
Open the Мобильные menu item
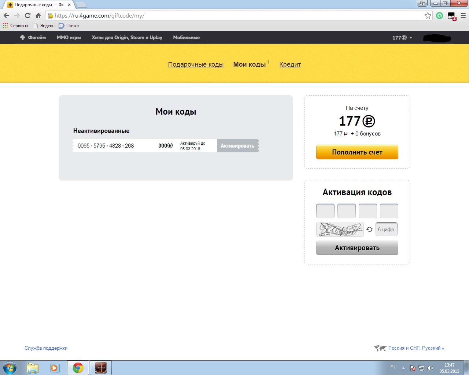[186, 37]
